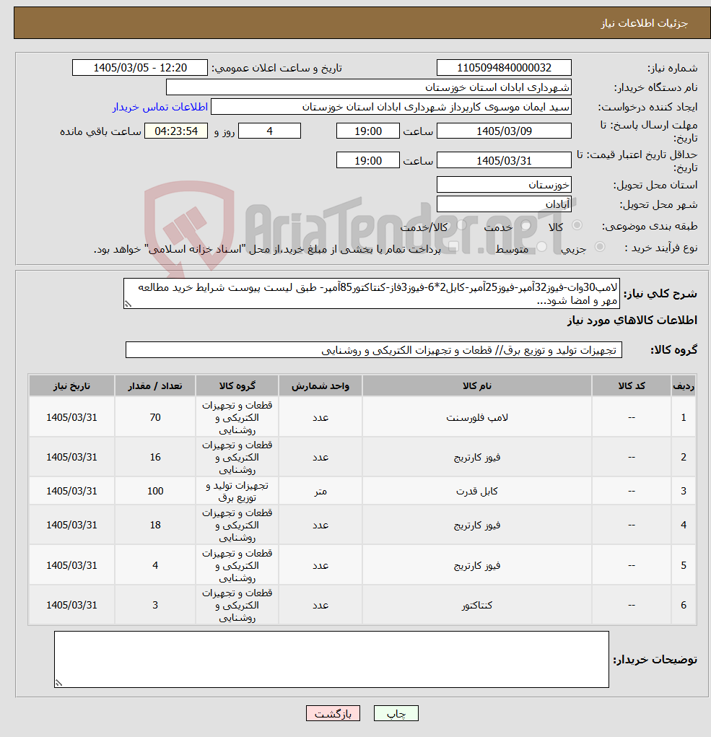The width and height of the screenshot is (711, 737).
Task: Click the شماره نیاز number field
Action: (504, 68)
